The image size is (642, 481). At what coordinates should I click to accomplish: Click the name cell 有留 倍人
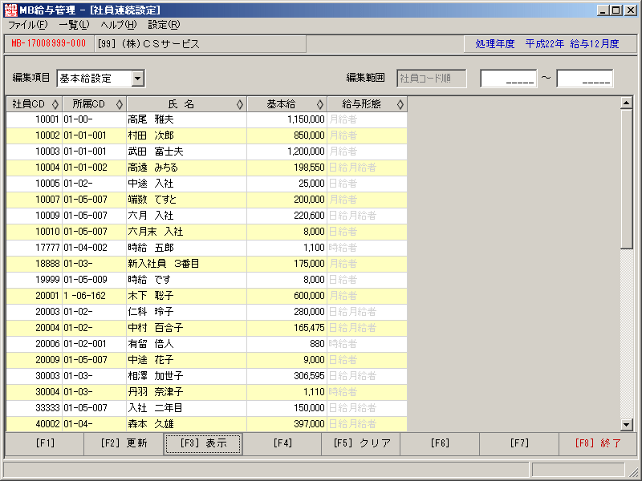tap(187, 344)
